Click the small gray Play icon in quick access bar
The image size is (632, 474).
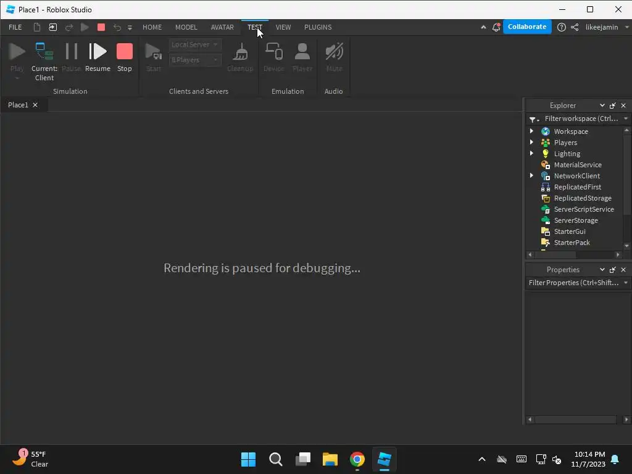coord(85,27)
